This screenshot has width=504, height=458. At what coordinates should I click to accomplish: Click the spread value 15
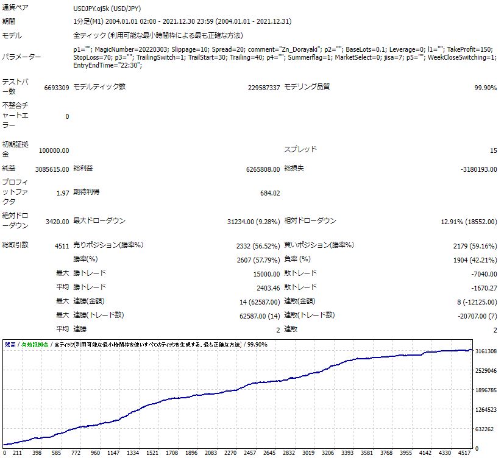(494, 150)
